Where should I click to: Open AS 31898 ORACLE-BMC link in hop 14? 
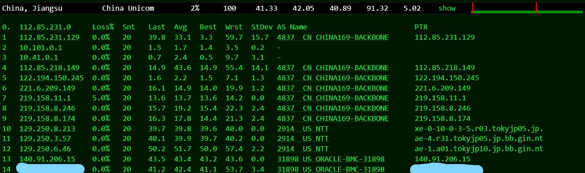tap(330, 169)
